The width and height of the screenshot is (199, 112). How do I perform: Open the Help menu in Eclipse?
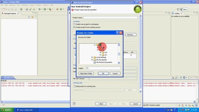pos(52,5)
